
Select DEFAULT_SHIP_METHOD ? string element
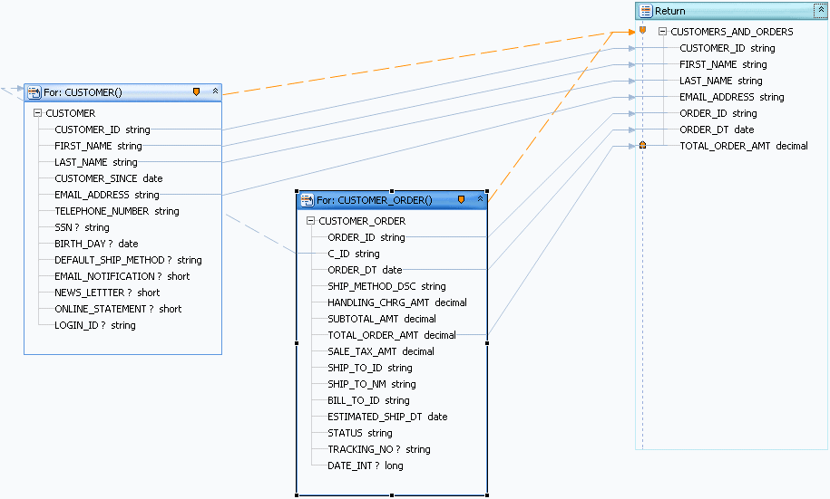click(x=128, y=260)
